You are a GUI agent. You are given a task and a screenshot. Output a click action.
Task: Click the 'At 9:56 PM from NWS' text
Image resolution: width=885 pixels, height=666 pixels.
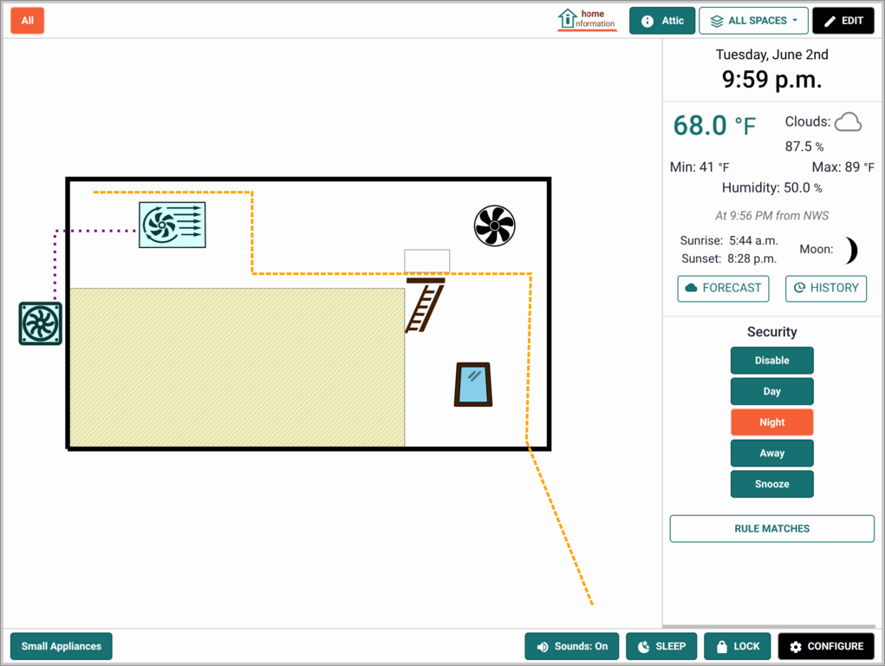(x=771, y=216)
